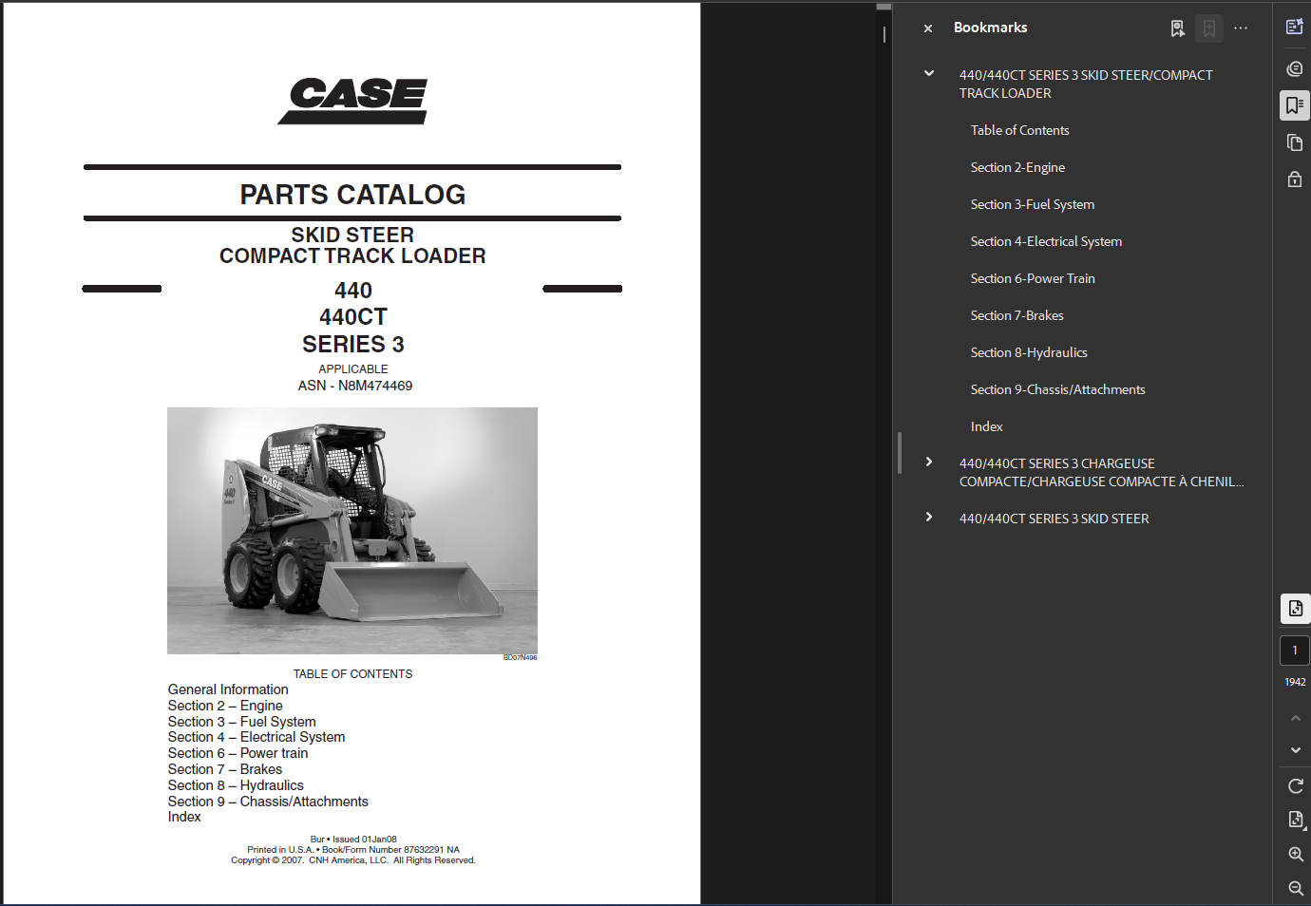Click the 'Bookmarks' panel title
This screenshot has width=1311, height=906.
pos(990,28)
